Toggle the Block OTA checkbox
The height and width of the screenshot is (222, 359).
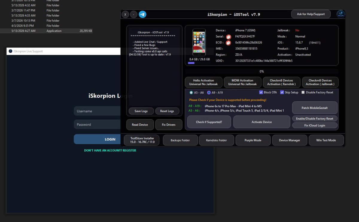268,92
